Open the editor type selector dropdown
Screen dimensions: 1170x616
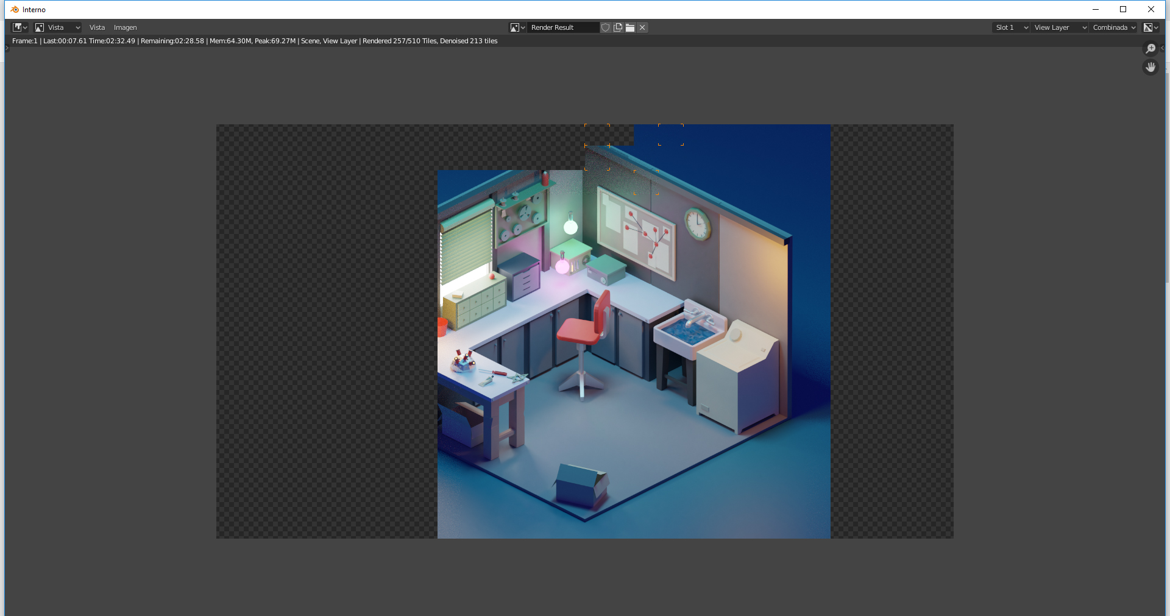pos(20,27)
